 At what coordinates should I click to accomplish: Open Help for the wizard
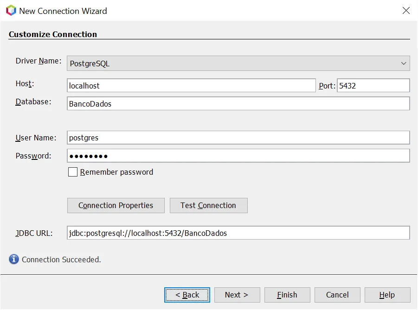[387, 295]
